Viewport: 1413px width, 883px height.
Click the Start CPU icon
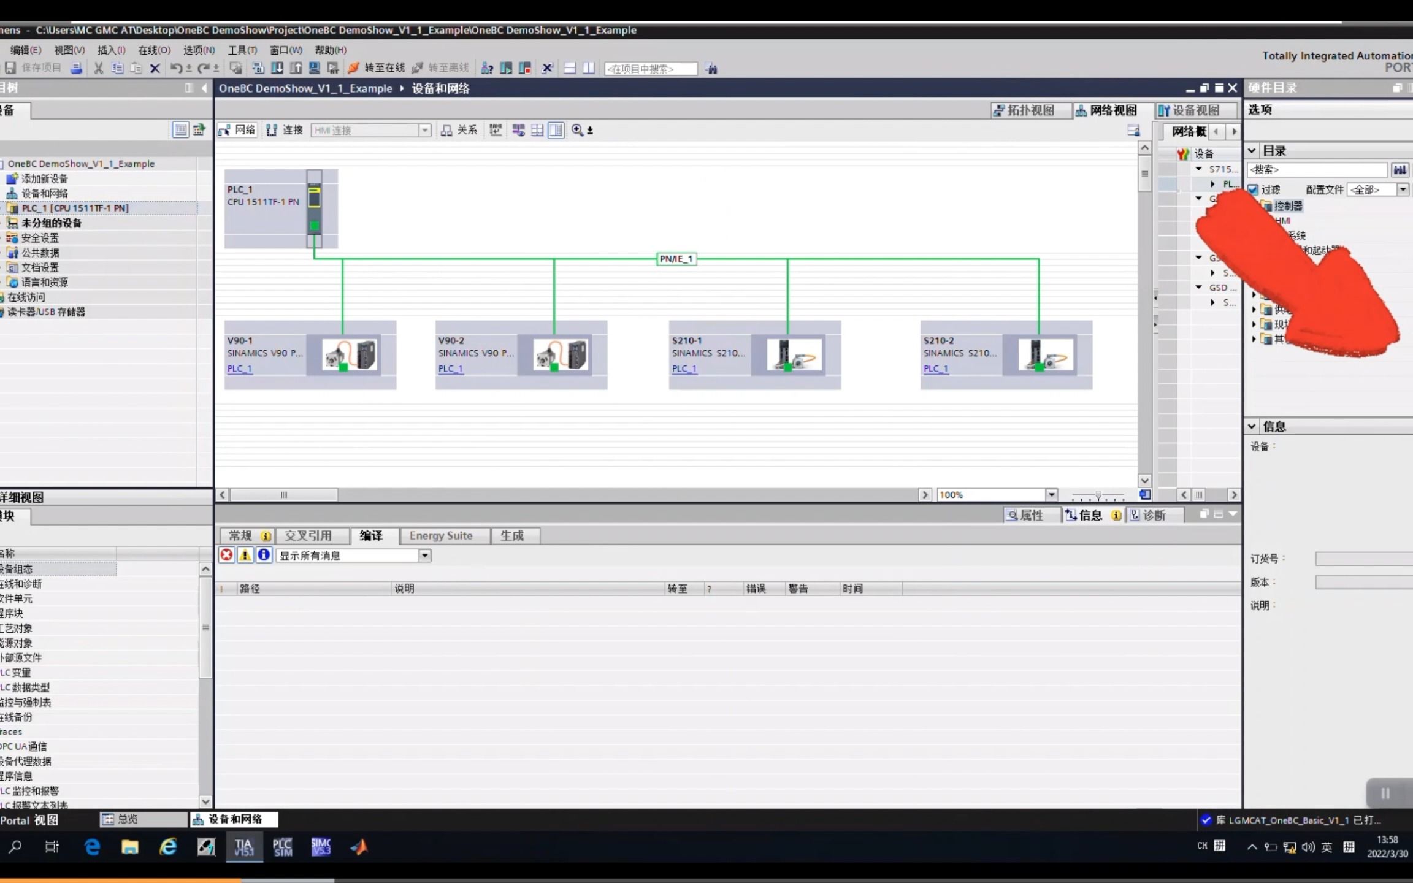pyautogui.click(x=506, y=68)
